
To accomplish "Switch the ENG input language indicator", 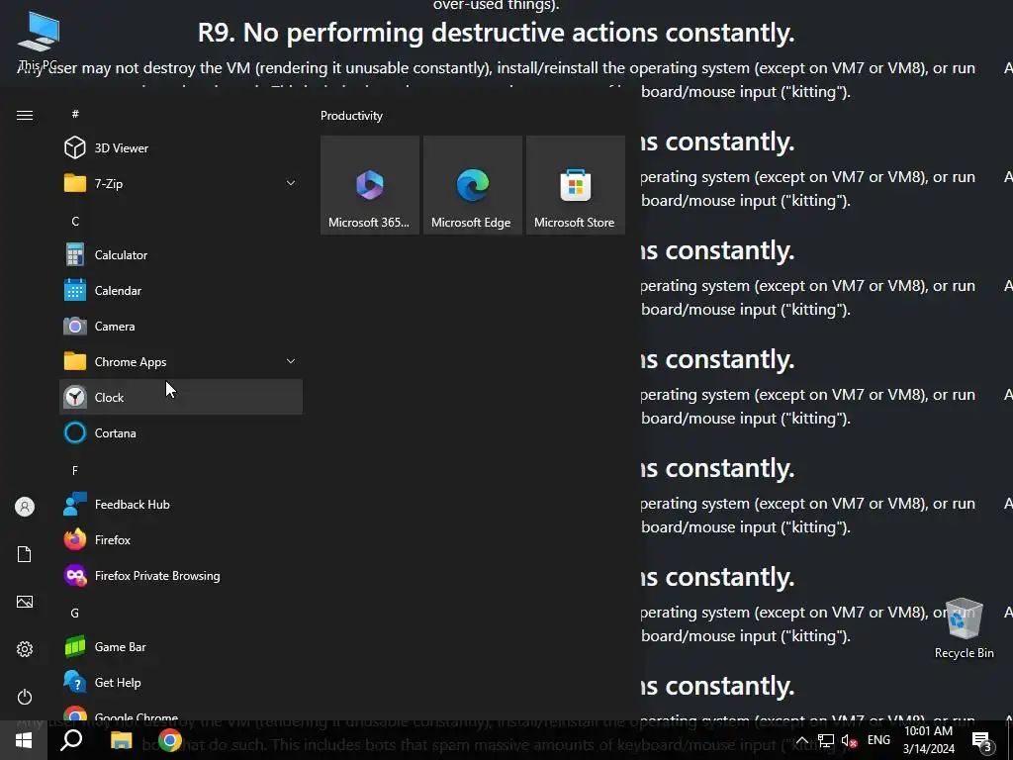I will click(878, 740).
